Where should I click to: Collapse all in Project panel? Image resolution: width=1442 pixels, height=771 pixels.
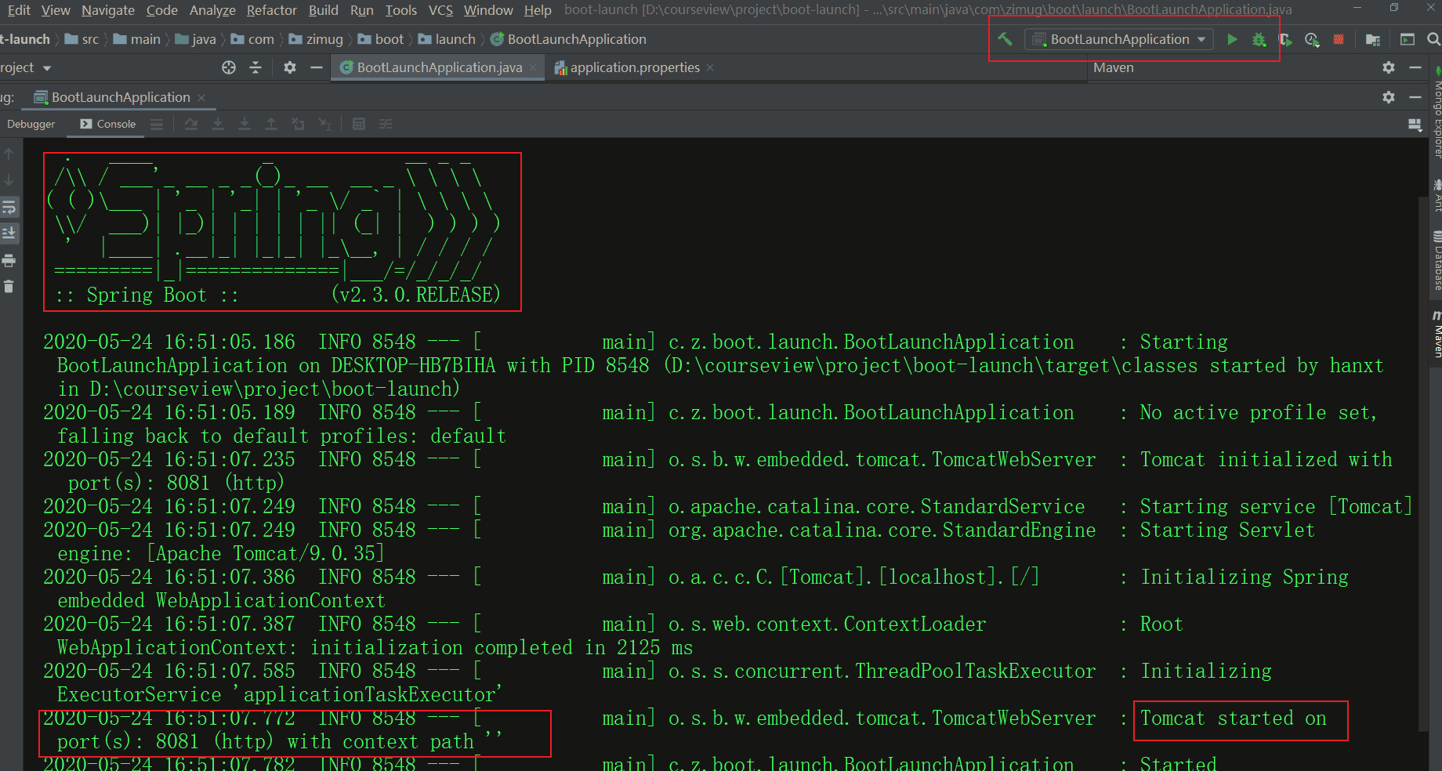255,67
